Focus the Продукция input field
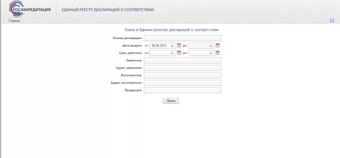 tap(182, 90)
